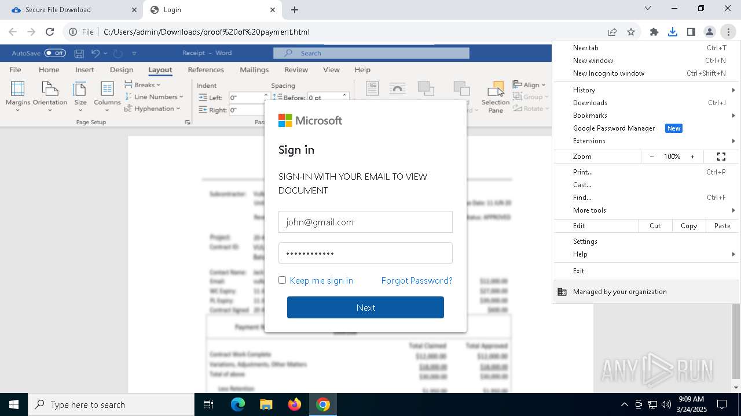Launch Firefox from taskbar
741x416 pixels.
point(295,404)
